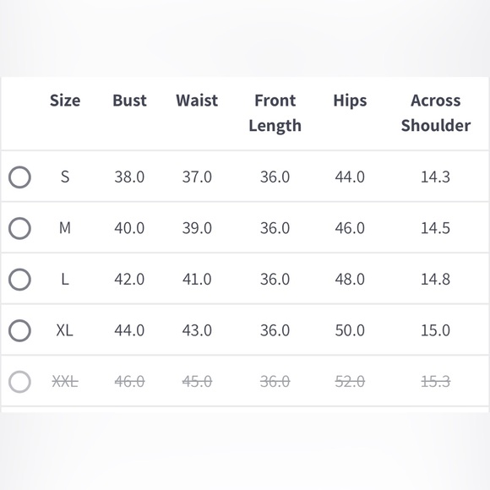Click shoulder value 15.0 in XL row
Viewport: 490px width, 490px height.
point(436,330)
